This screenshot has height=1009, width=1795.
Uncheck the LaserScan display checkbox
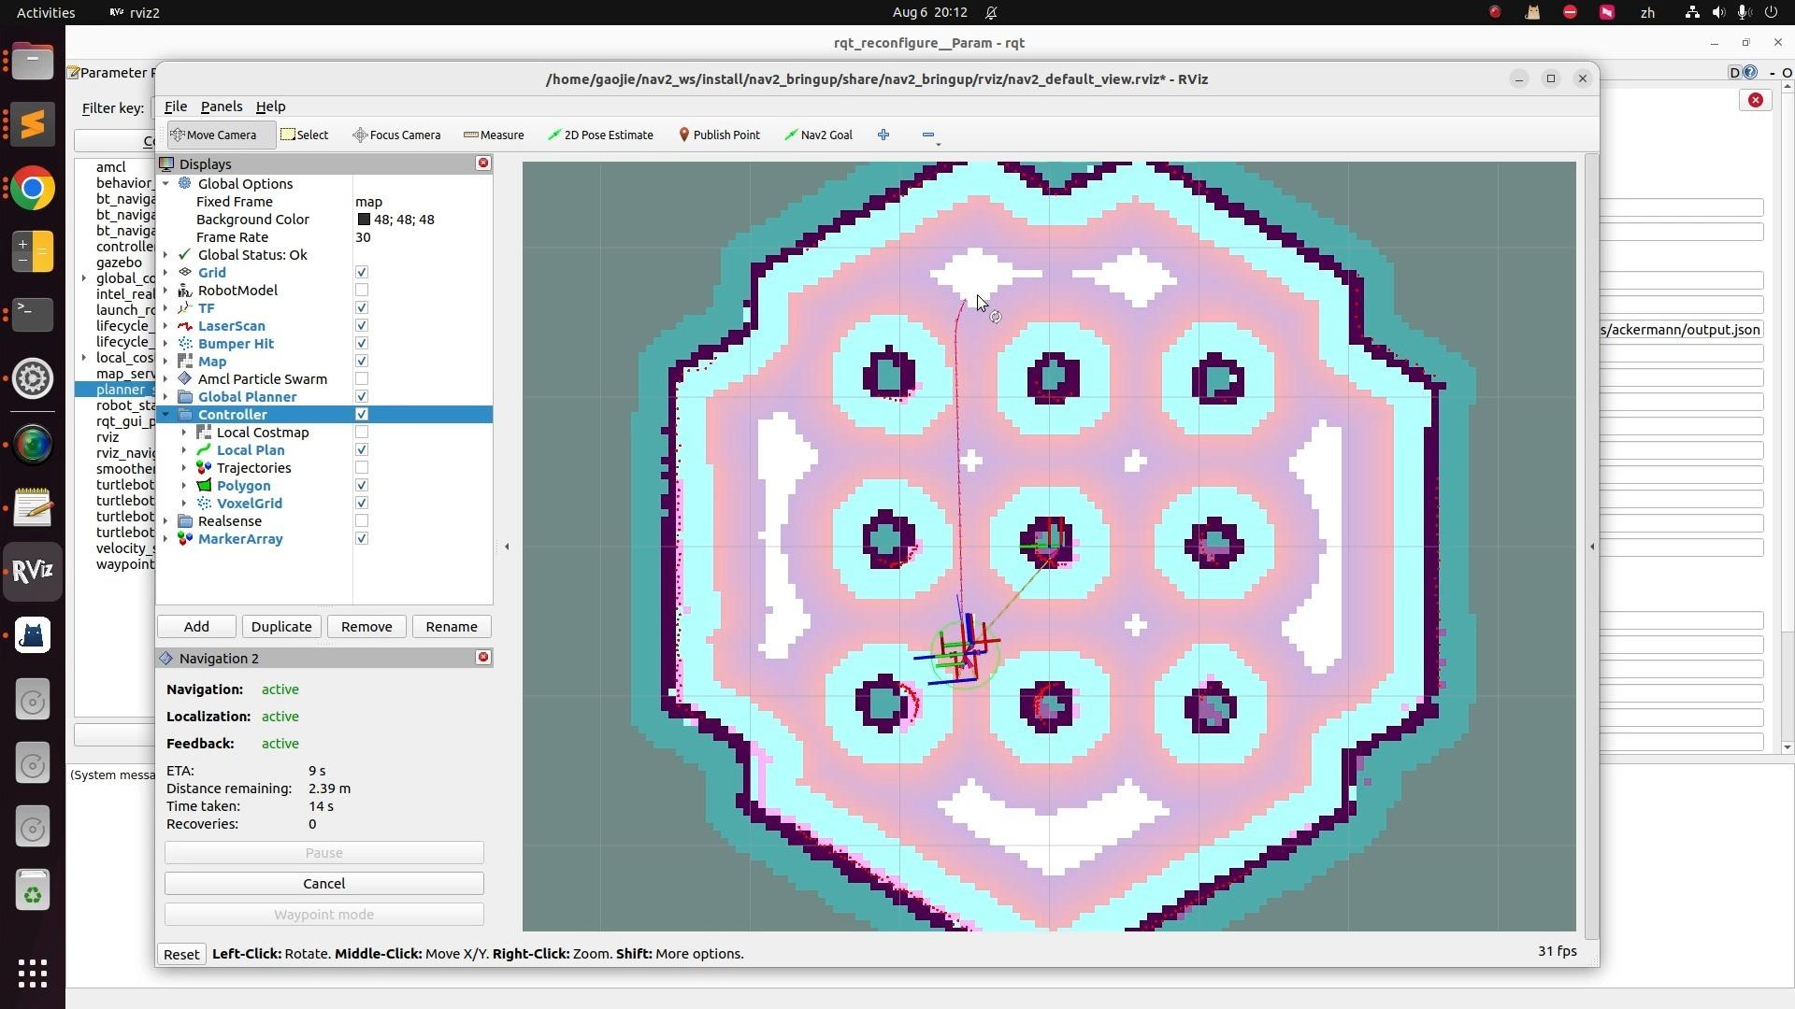click(362, 326)
